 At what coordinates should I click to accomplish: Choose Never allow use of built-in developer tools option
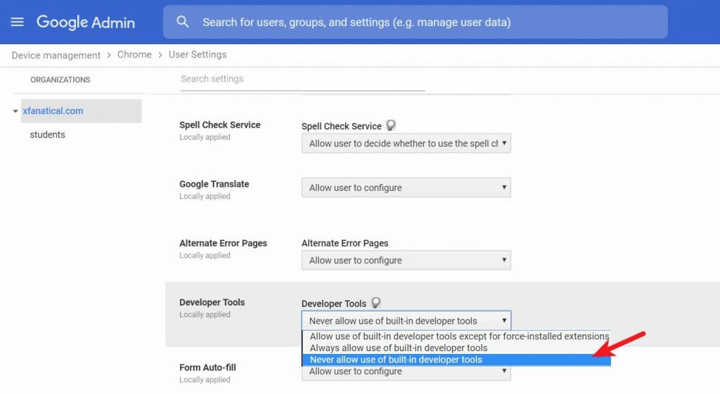[x=456, y=360]
